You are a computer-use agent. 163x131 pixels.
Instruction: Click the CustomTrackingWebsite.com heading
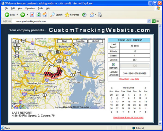[99, 30]
